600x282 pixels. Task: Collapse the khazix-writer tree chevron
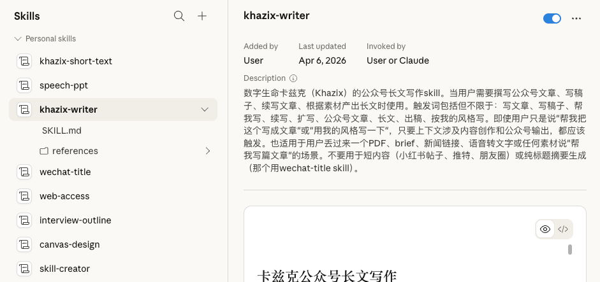[x=205, y=109]
